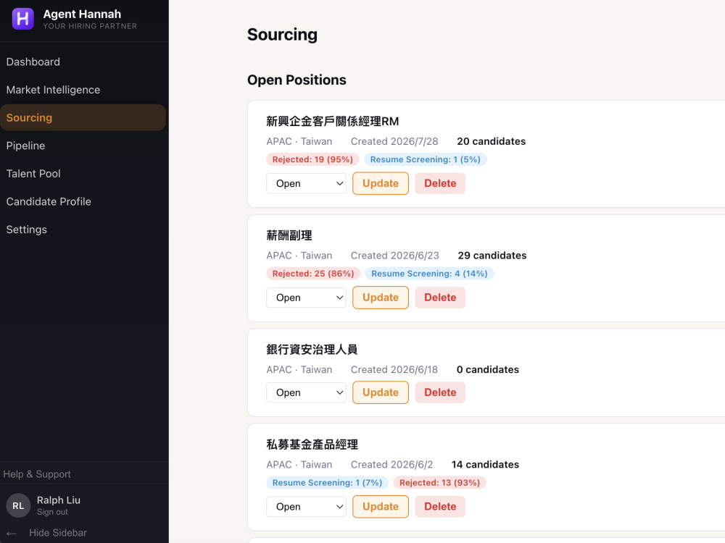This screenshot has height=543, width=725.
Task: Click the Open Positions heading
Action: [x=297, y=80]
